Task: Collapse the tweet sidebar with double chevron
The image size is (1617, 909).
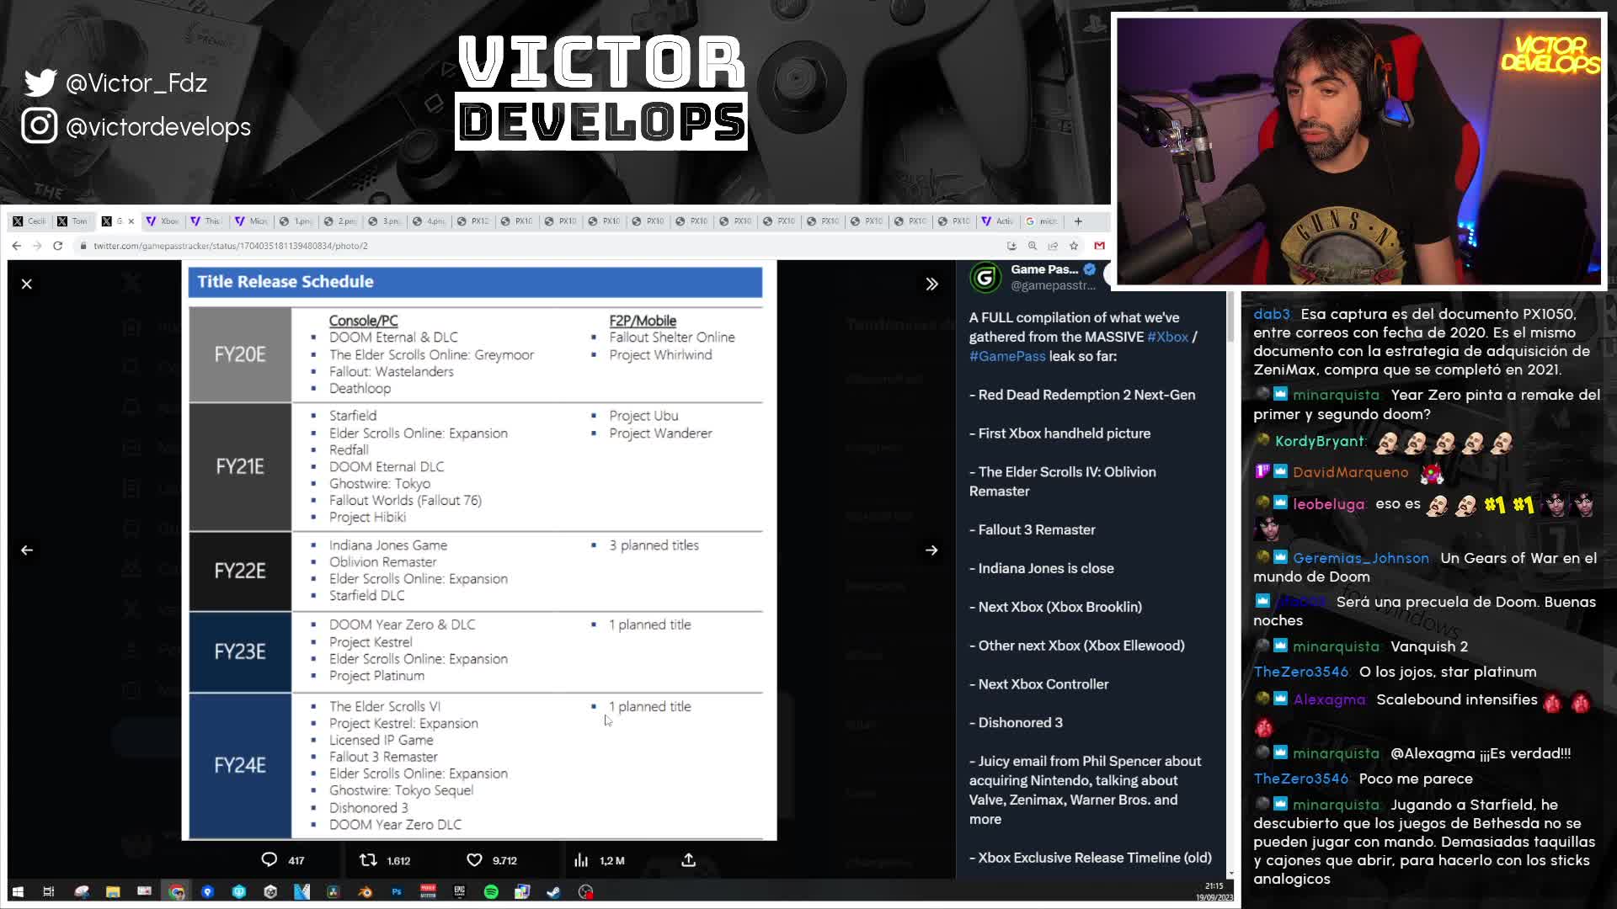Action: click(931, 284)
